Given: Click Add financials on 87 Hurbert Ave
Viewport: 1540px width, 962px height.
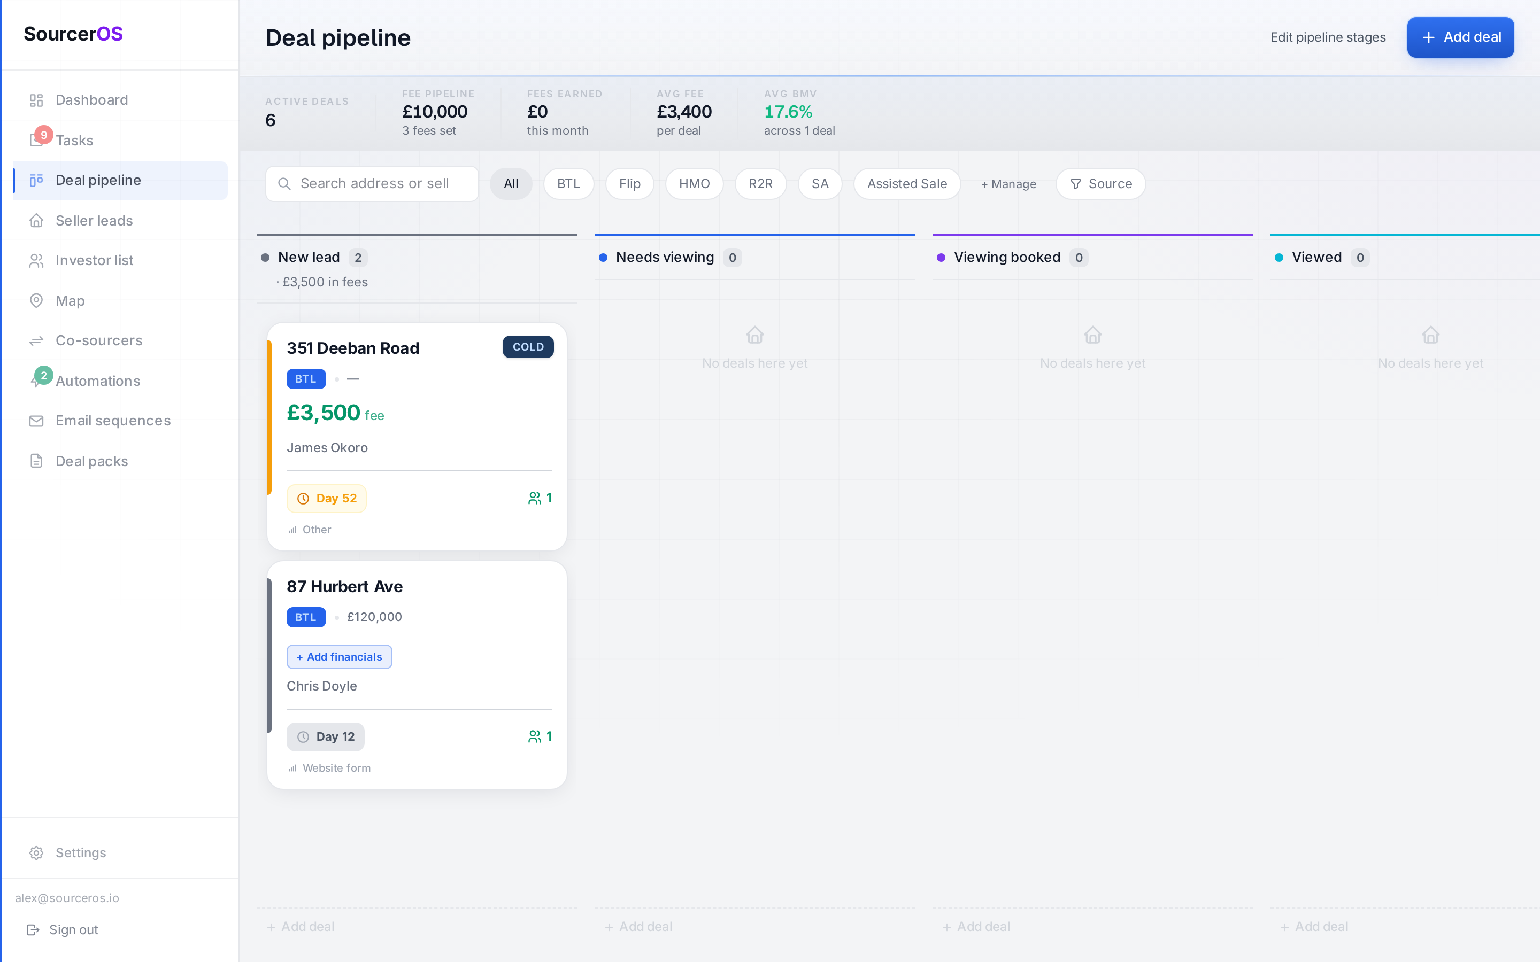Looking at the screenshot, I should pos(339,657).
